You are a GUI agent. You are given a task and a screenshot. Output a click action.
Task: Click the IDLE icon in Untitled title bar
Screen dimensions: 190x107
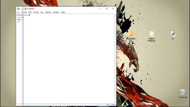pos(25,9)
